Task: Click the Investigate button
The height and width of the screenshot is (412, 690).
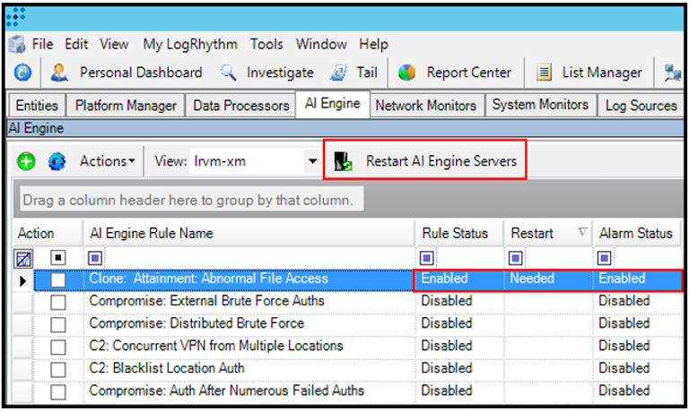Action: pos(267,73)
